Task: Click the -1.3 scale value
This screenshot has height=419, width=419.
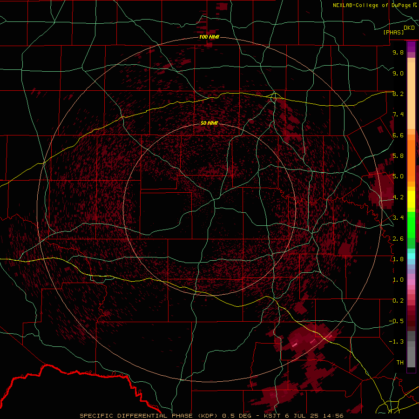Action: [x=396, y=342]
